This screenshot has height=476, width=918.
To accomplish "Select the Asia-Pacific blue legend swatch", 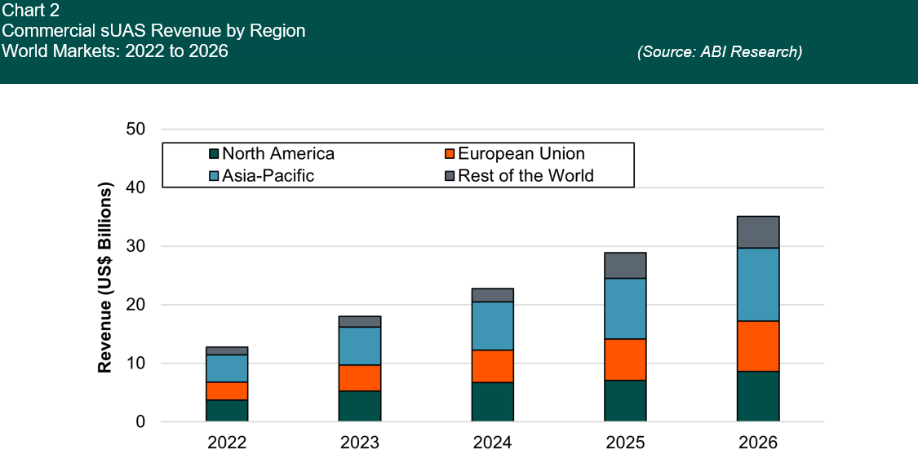I will point(215,176).
